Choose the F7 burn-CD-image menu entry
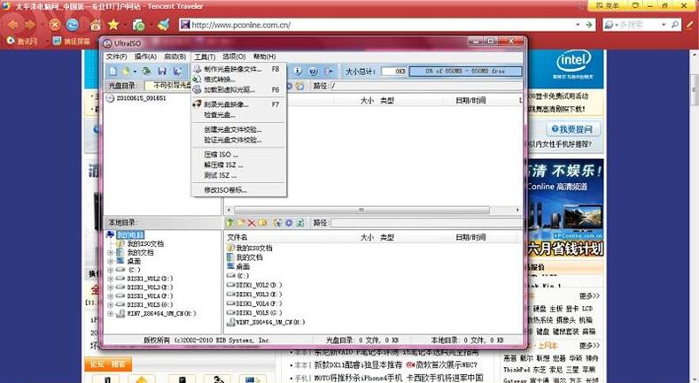 pos(238,104)
